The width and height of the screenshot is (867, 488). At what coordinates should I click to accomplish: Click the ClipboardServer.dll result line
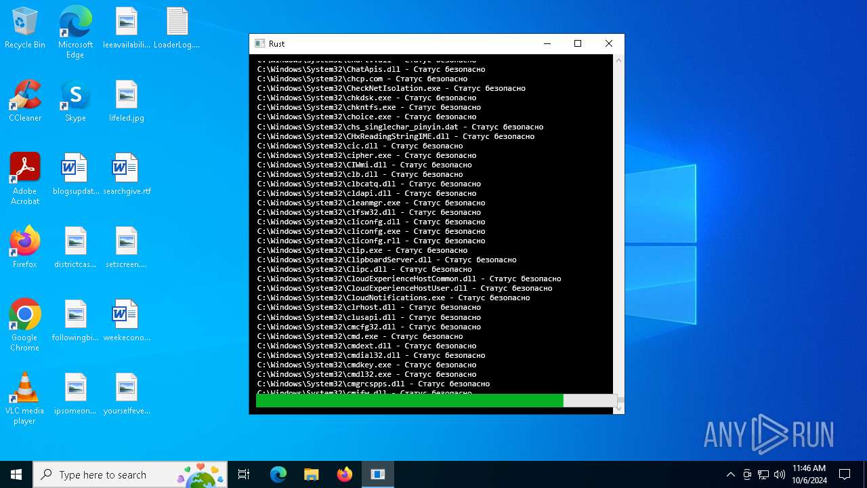pos(387,260)
